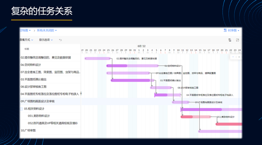Select task row 04.平面图纸专柜落位及落位图纸专柜电子档录入
This screenshot has height=145, width=262.
coord(50,94)
